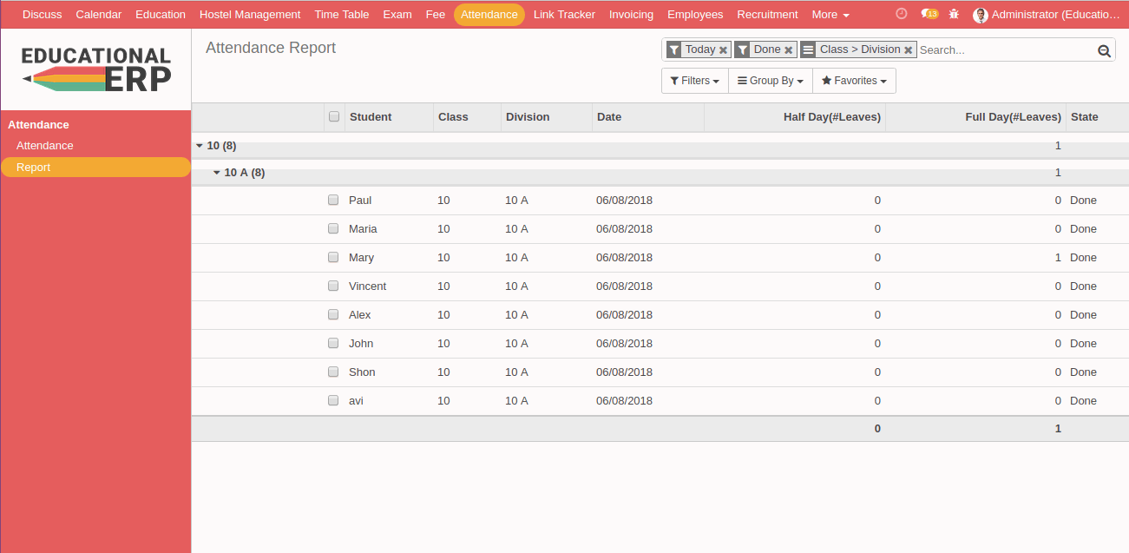The image size is (1129, 553).
Task: Remove the Done filter tag
Action: [x=788, y=50]
